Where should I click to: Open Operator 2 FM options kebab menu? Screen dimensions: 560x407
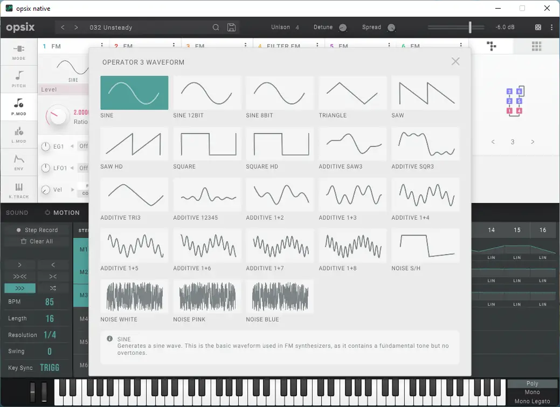coord(172,46)
